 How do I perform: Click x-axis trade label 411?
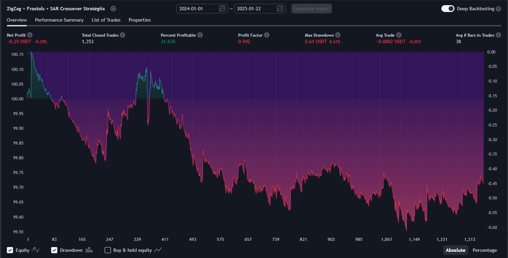165,239
